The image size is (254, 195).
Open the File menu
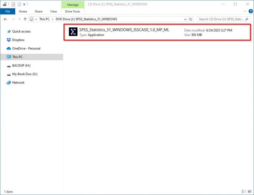(7, 11)
